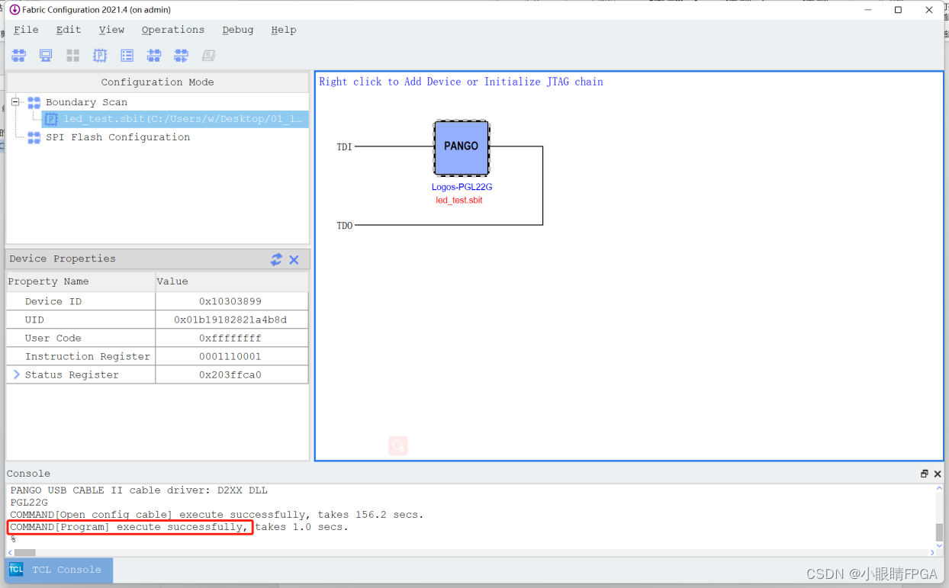Click the Fabric Configuration title bar app icon

[14, 10]
